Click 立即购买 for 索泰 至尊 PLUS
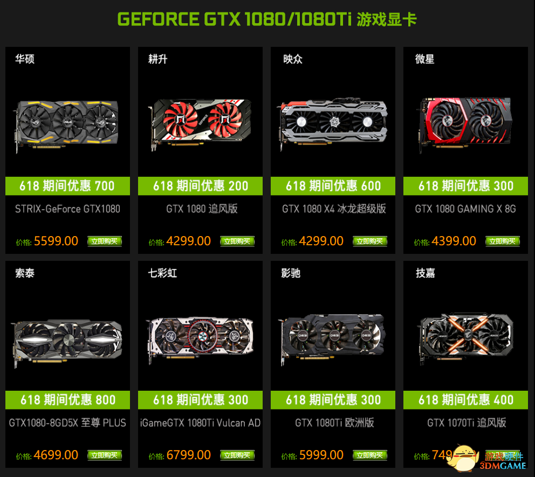 [x=105, y=455]
